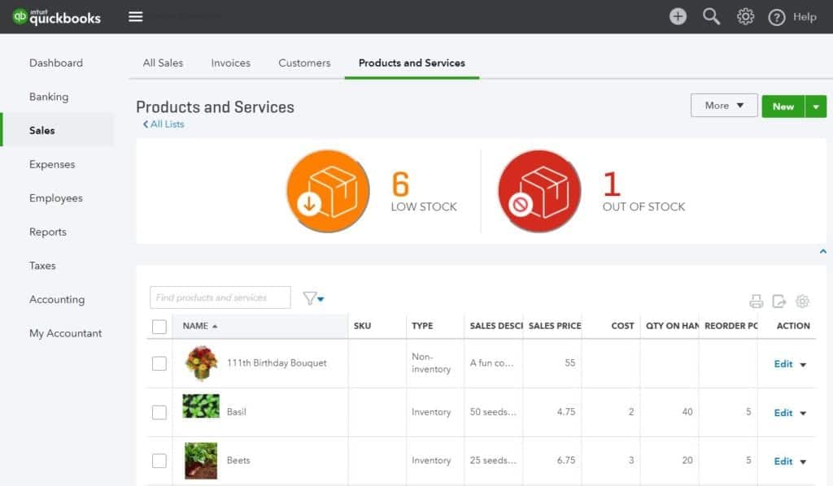Viewport: 833px width, 486px height.
Task: Click the Help question mark icon
Action: point(776,16)
